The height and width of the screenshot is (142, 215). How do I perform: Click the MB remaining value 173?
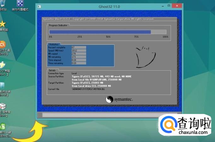click(x=79, y=57)
